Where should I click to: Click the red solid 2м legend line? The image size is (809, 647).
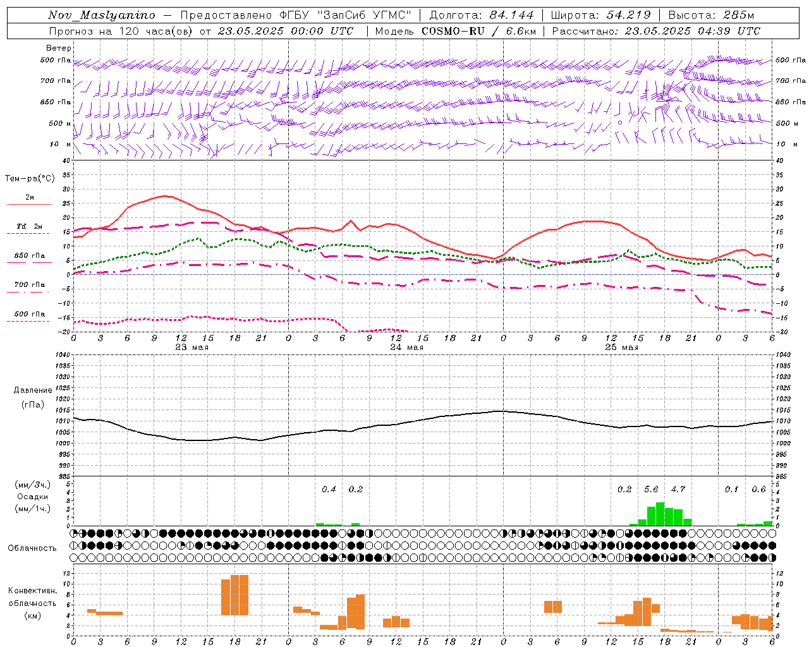pos(29,205)
